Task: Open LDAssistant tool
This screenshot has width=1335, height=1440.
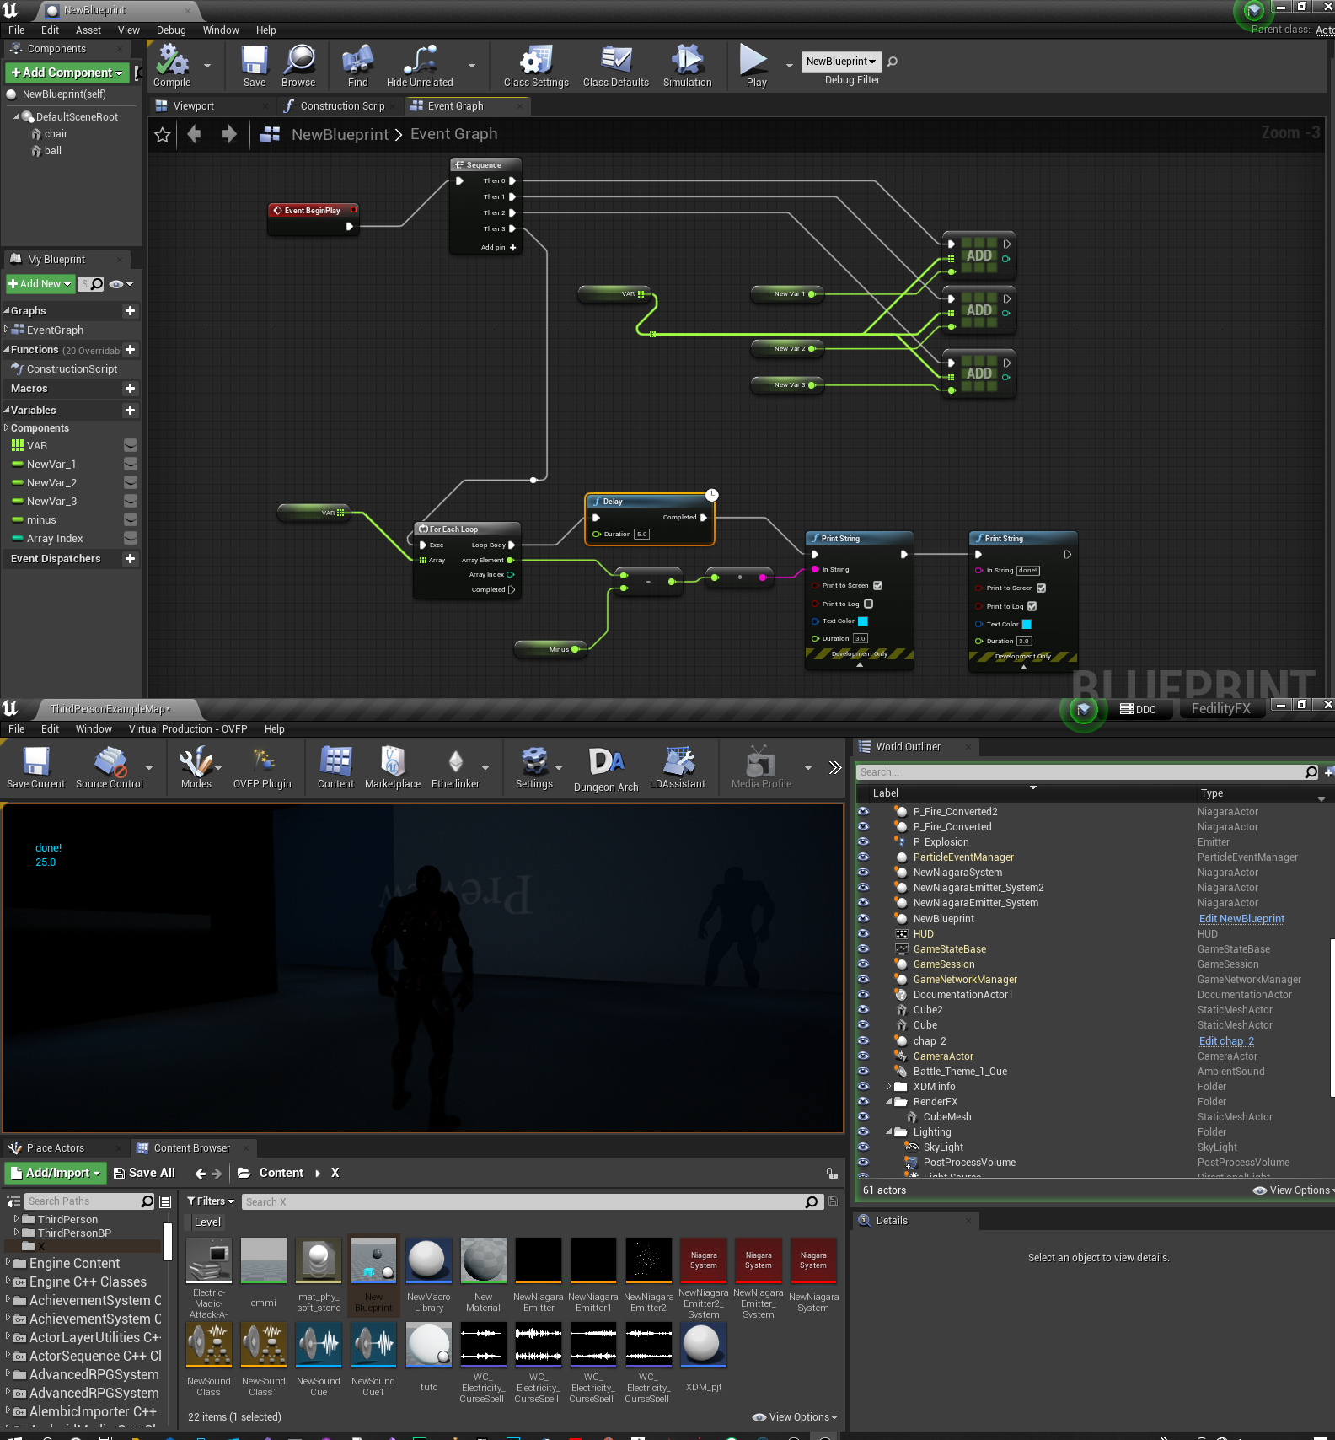Action: point(678,767)
